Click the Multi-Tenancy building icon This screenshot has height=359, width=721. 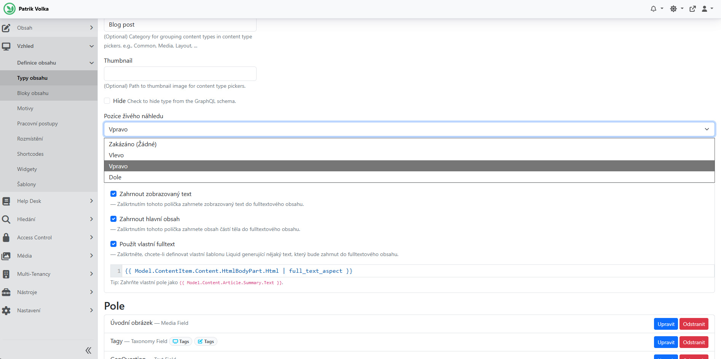6,274
